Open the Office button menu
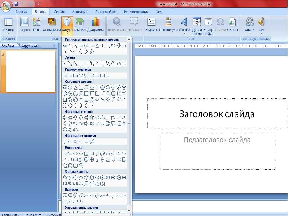Image resolution: width=288 pixels, height=216 pixels. pyautogui.click(x=6, y=7)
